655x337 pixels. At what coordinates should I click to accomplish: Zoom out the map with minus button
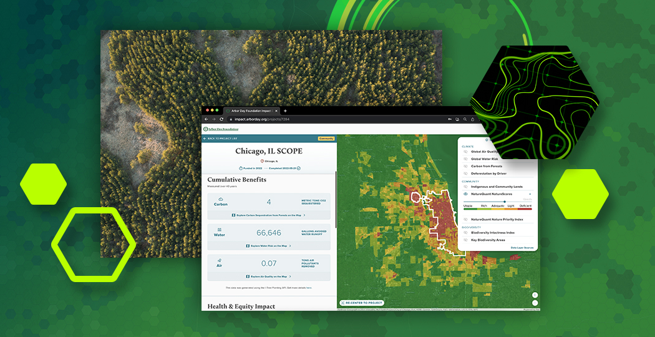[x=535, y=303]
